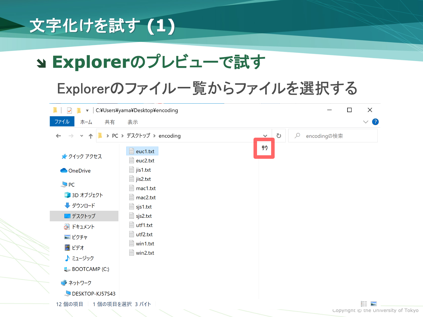Open ビデオ folder in sidebar

coord(74,248)
